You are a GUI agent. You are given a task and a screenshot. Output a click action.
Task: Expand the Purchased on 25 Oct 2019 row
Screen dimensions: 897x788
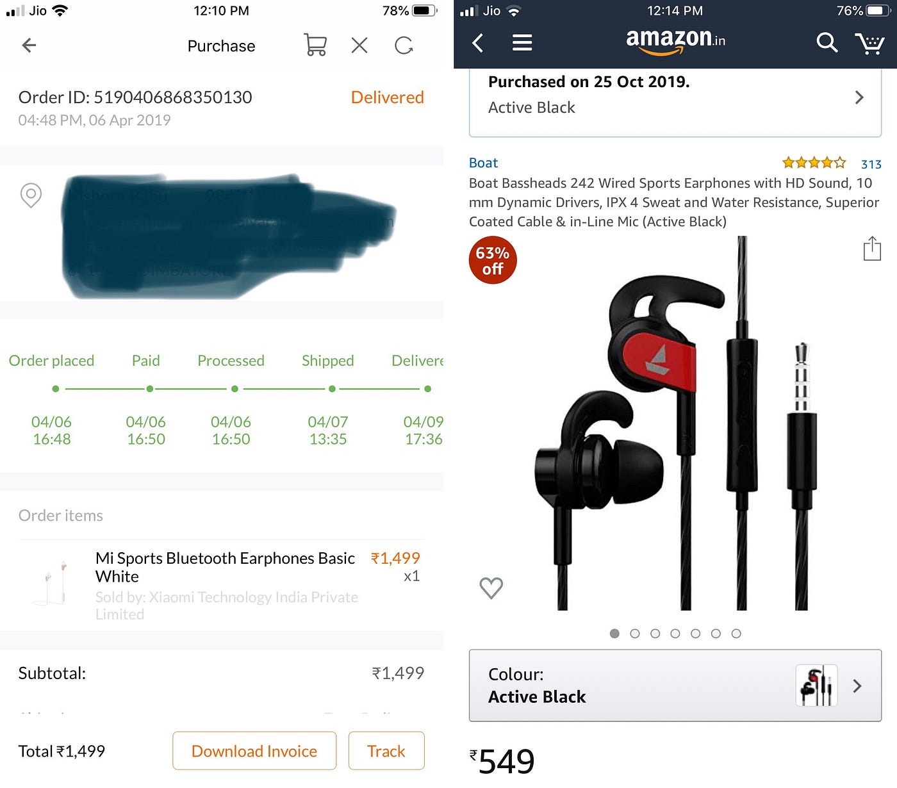(675, 98)
